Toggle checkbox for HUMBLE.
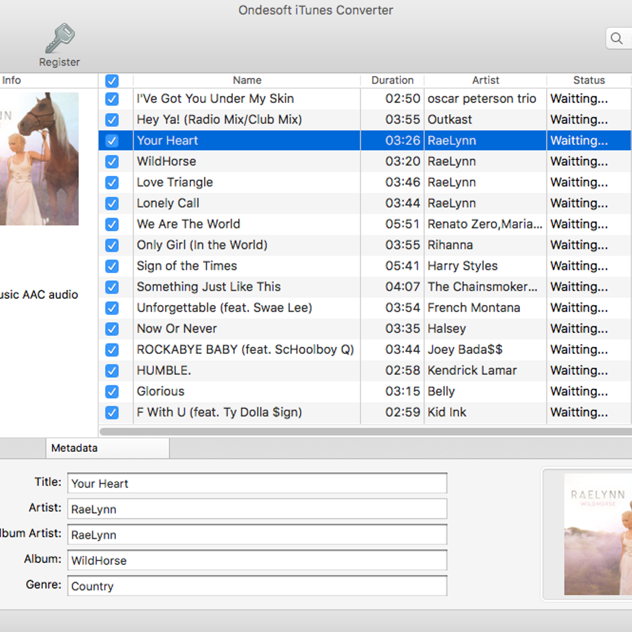Viewport: 632px width, 632px height. coord(112,371)
